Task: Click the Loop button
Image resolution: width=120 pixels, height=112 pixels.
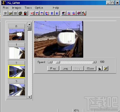Action: [65, 68]
